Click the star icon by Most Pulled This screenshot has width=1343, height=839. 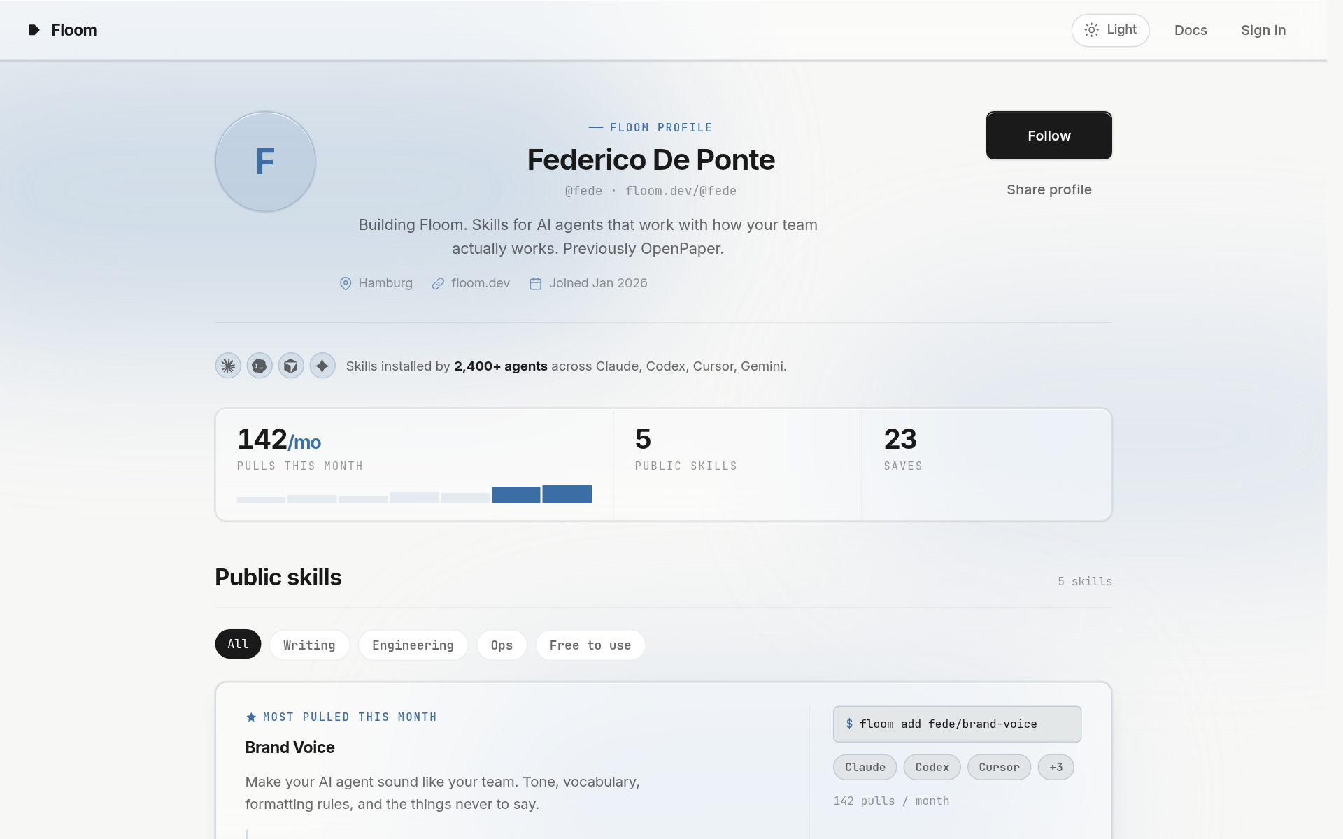pos(251,717)
